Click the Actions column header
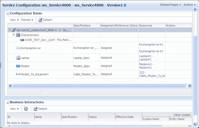The height and width of the screenshot is (128, 199). (179, 25)
